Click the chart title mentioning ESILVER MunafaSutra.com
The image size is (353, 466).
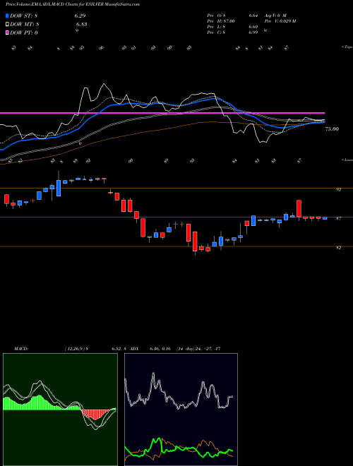[x=73, y=4]
